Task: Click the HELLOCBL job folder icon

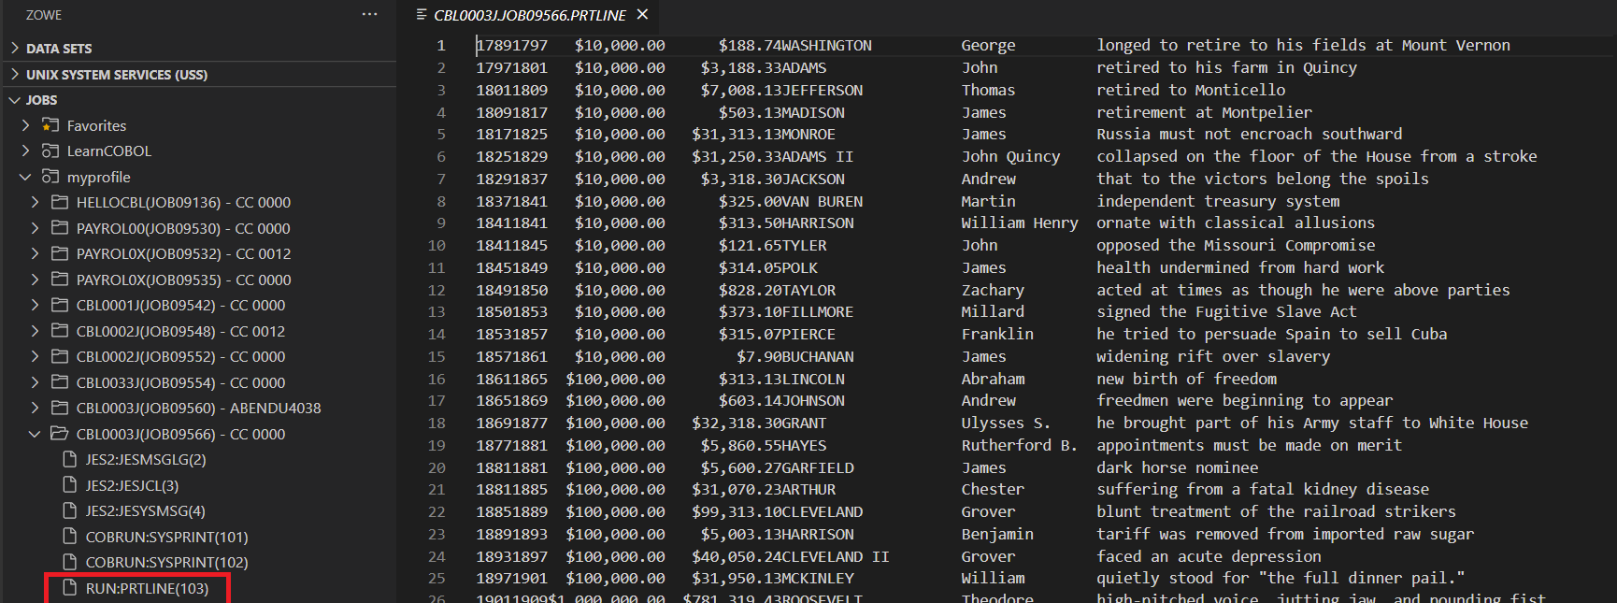Action: click(x=60, y=202)
